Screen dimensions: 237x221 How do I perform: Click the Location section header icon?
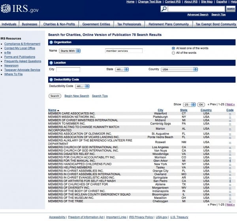[51, 62]
